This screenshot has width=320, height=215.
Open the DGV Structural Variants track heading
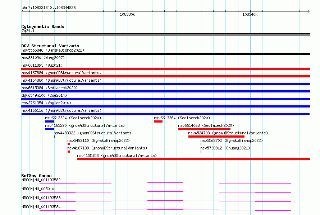coord(50,46)
